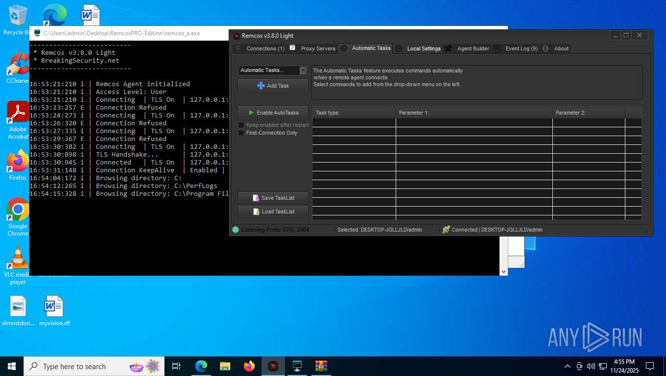
Task: Click the Task type column header
Action: (354, 113)
